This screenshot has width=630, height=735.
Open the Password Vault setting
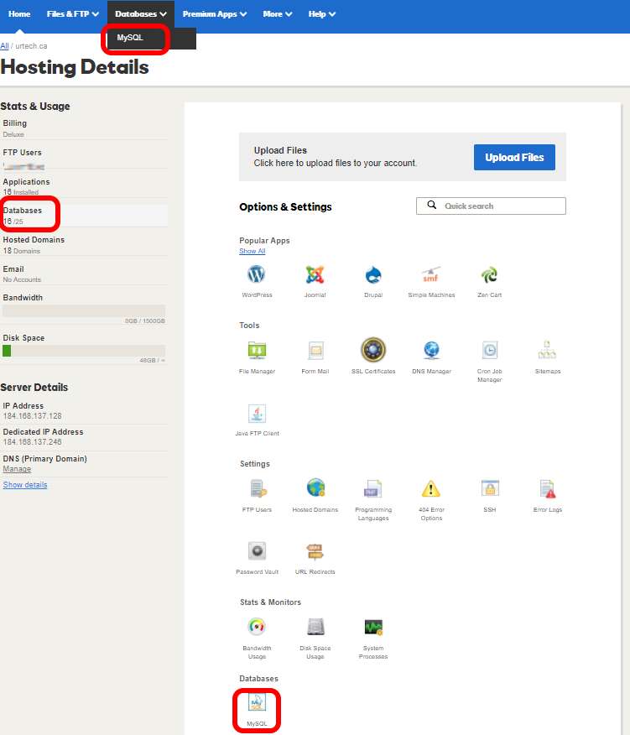[x=257, y=551]
